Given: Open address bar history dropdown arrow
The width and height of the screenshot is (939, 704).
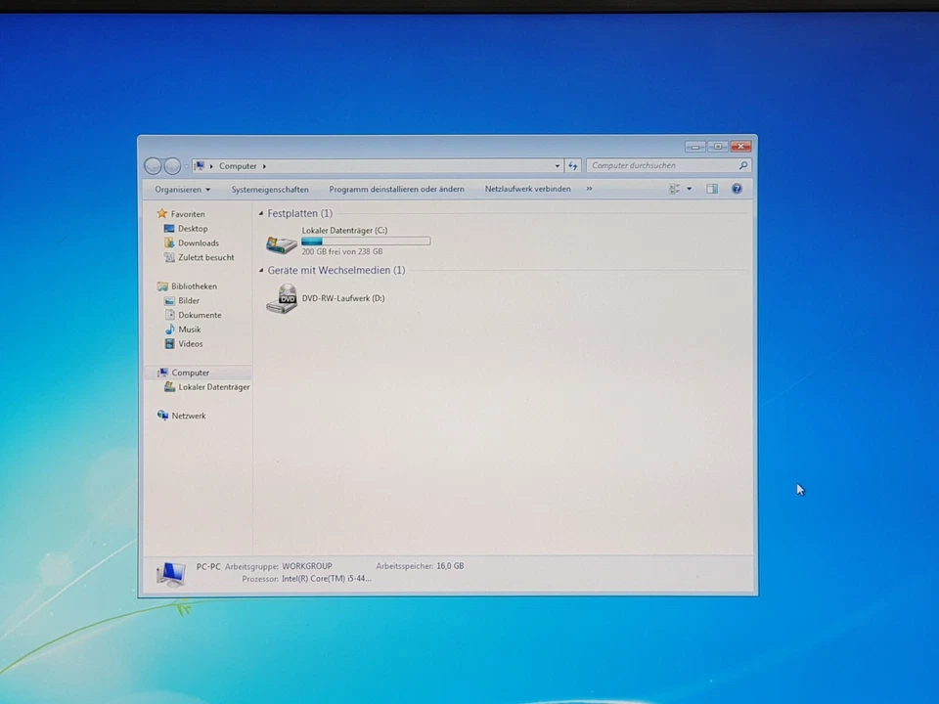Looking at the screenshot, I should (x=557, y=166).
